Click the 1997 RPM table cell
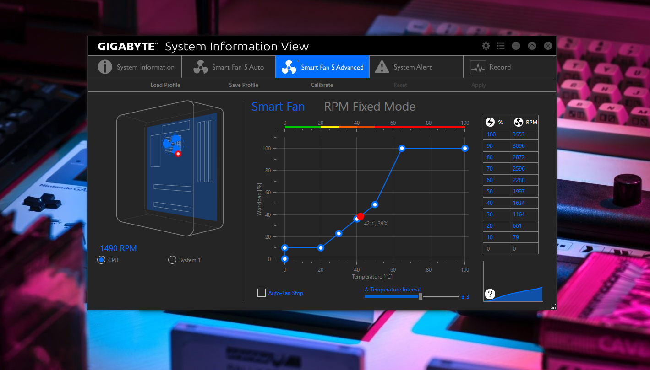 pos(525,192)
